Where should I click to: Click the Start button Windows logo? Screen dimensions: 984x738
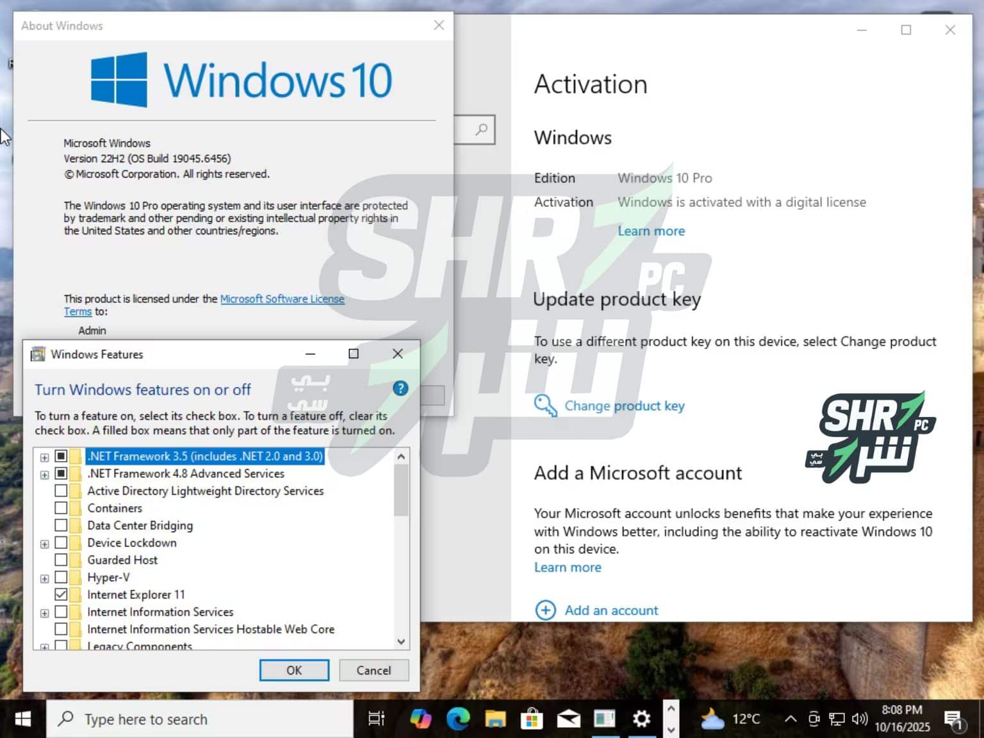click(x=23, y=719)
